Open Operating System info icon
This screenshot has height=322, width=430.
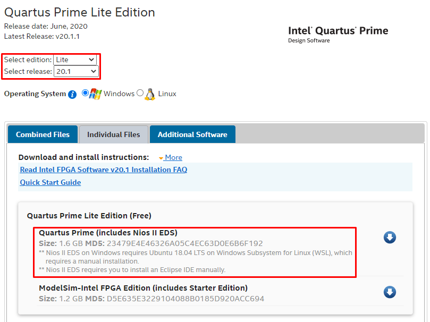(72, 94)
